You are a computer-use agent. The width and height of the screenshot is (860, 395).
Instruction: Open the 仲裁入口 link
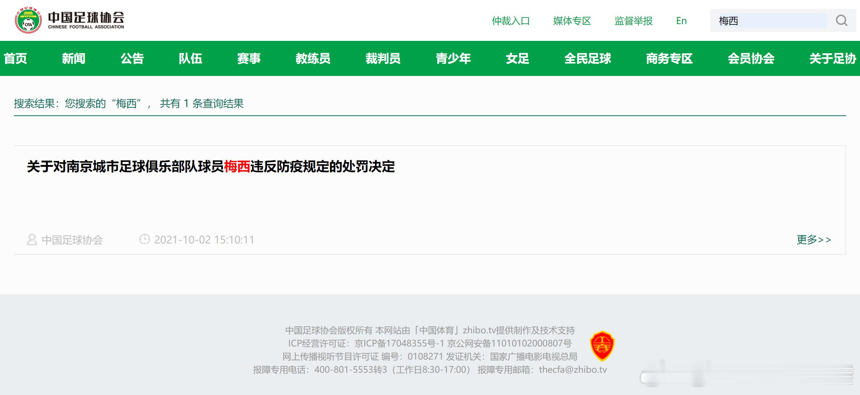pyautogui.click(x=511, y=21)
